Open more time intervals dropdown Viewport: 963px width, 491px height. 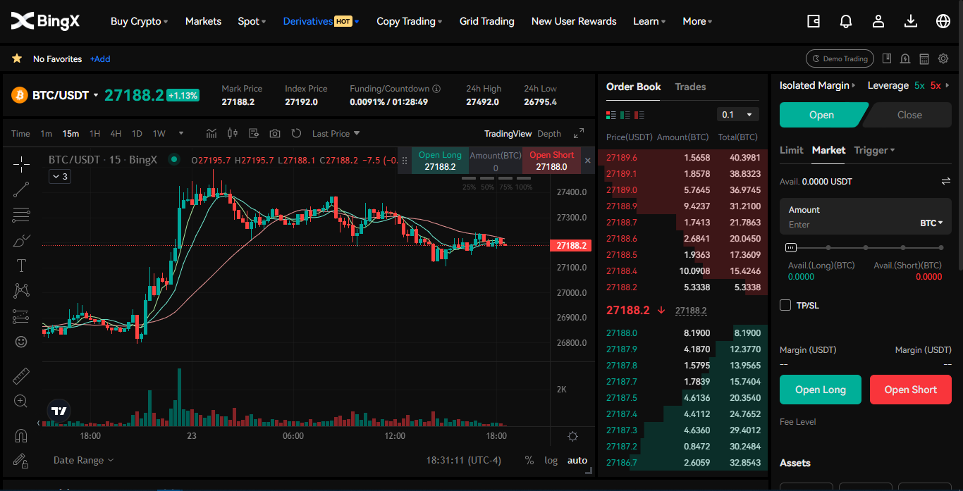[181, 133]
